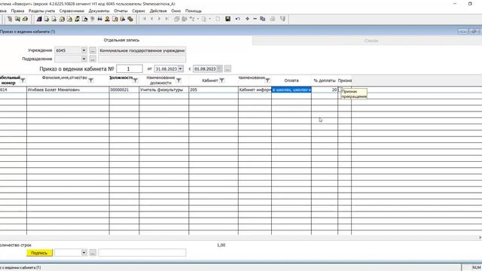Click ellipsis button beside Подпись dropdown

[93, 253]
